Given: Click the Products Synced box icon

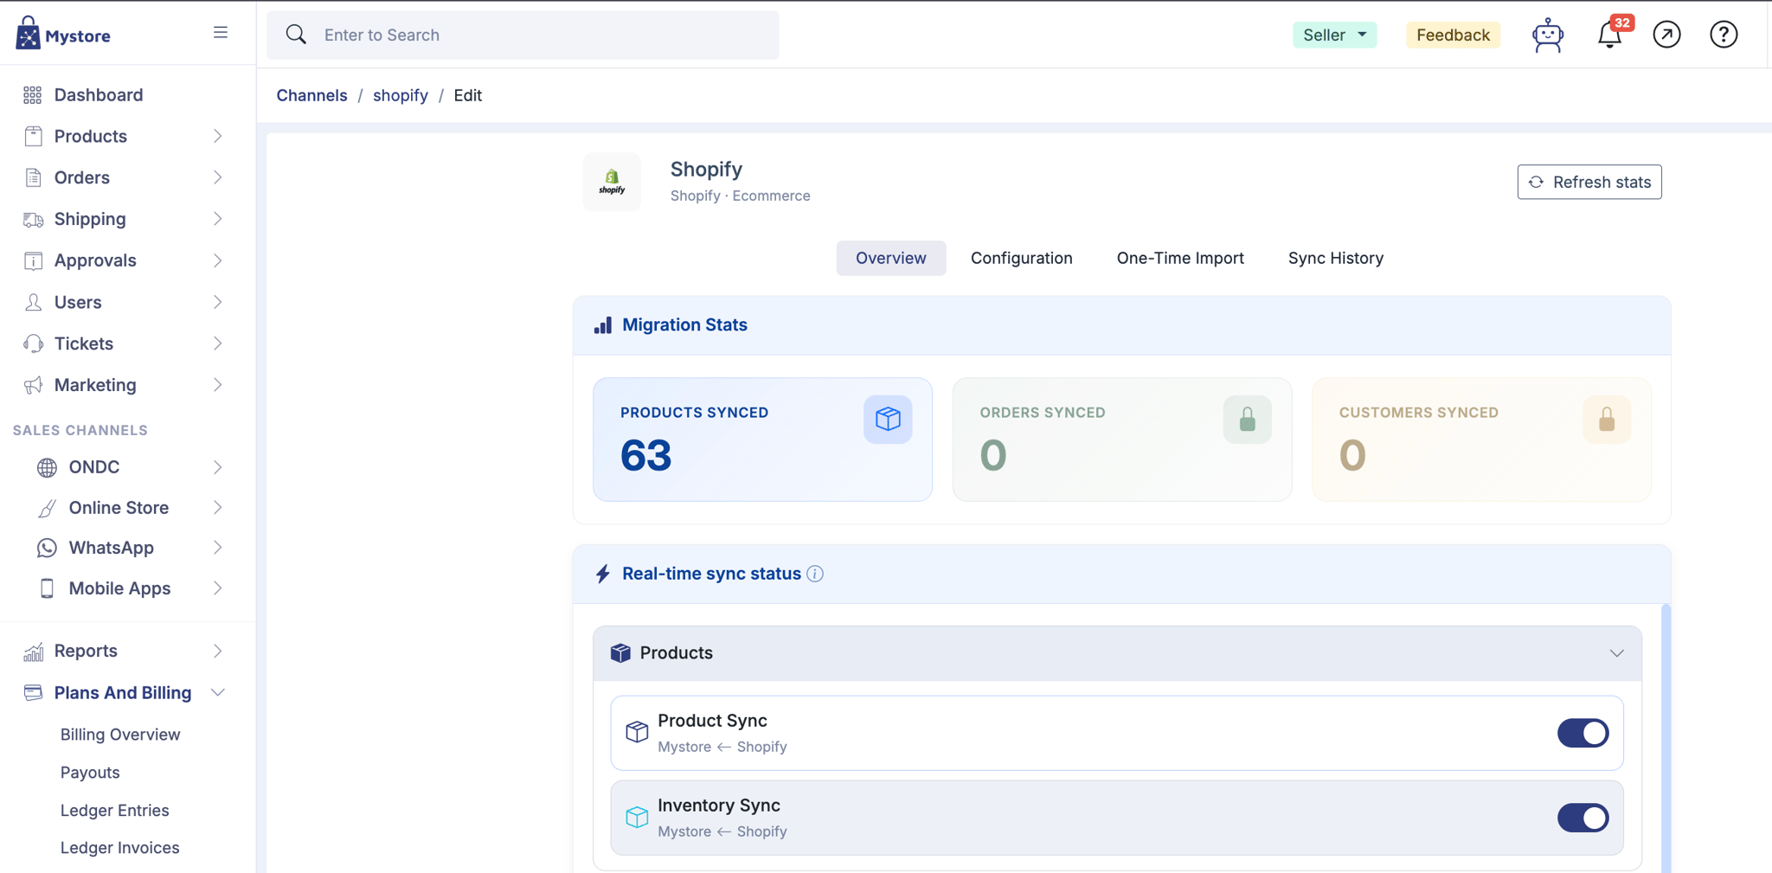Looking at the screenshot, I should pos(888,420).
